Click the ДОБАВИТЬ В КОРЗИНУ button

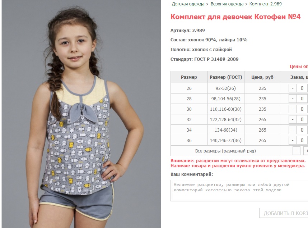284,213
